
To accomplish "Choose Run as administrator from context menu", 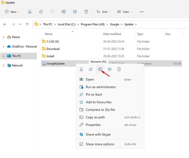I will coord(100,87).
